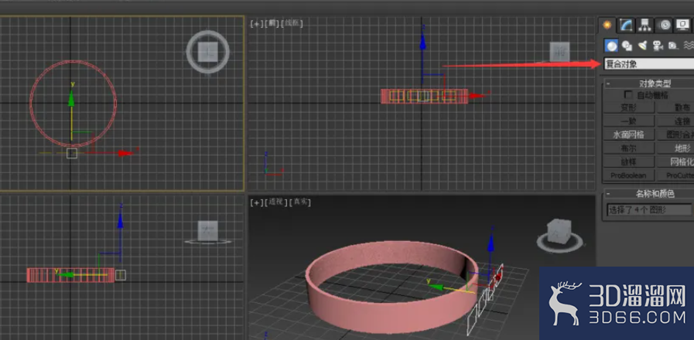Click the 放样 loft button
Viewport: 694px width, 340px height.
[629, 161]
